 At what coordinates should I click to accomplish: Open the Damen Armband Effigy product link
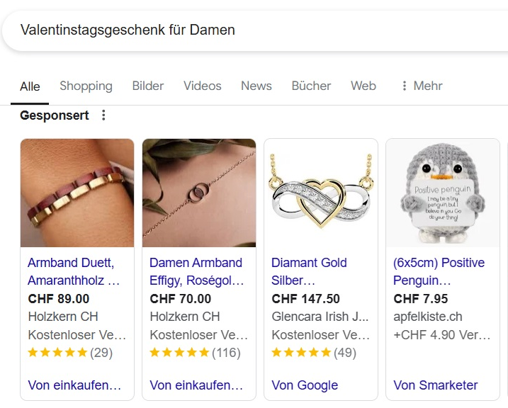coord(196,271)
